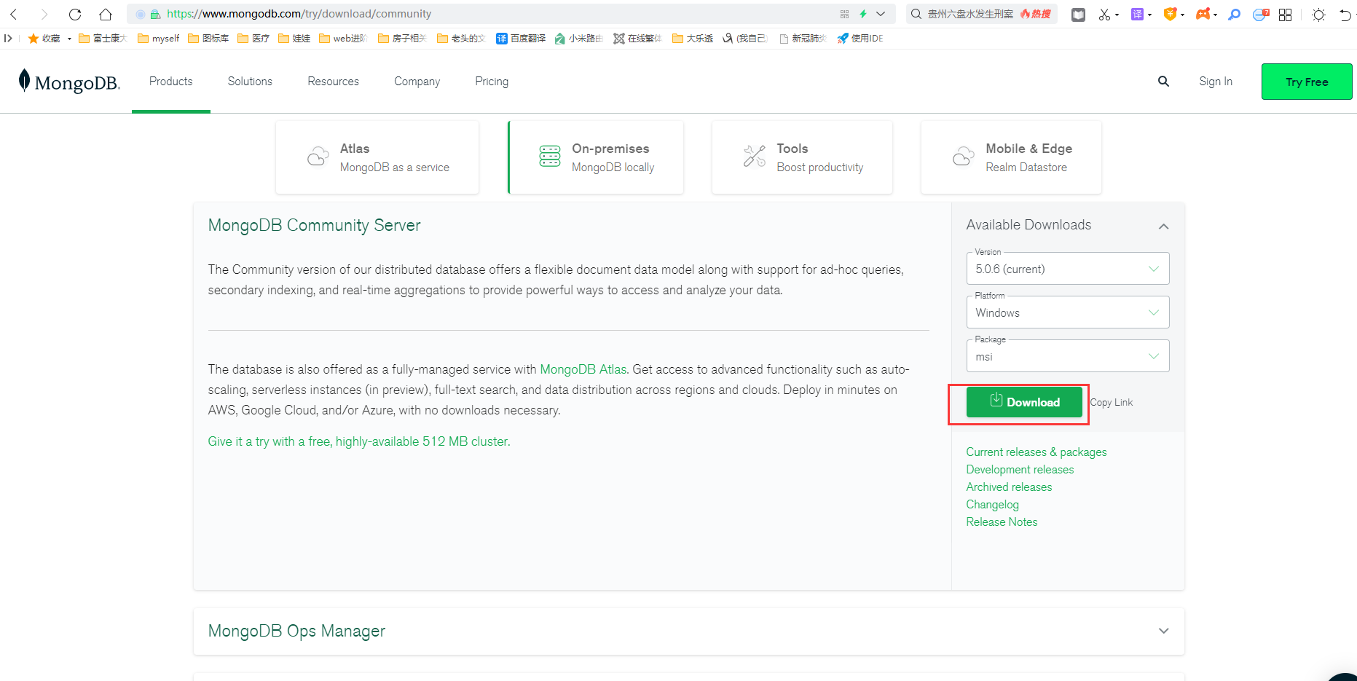1357x681 pixels.
Task: Open the 新冠肺炎 page bookmark
Action: pos(803,39)
